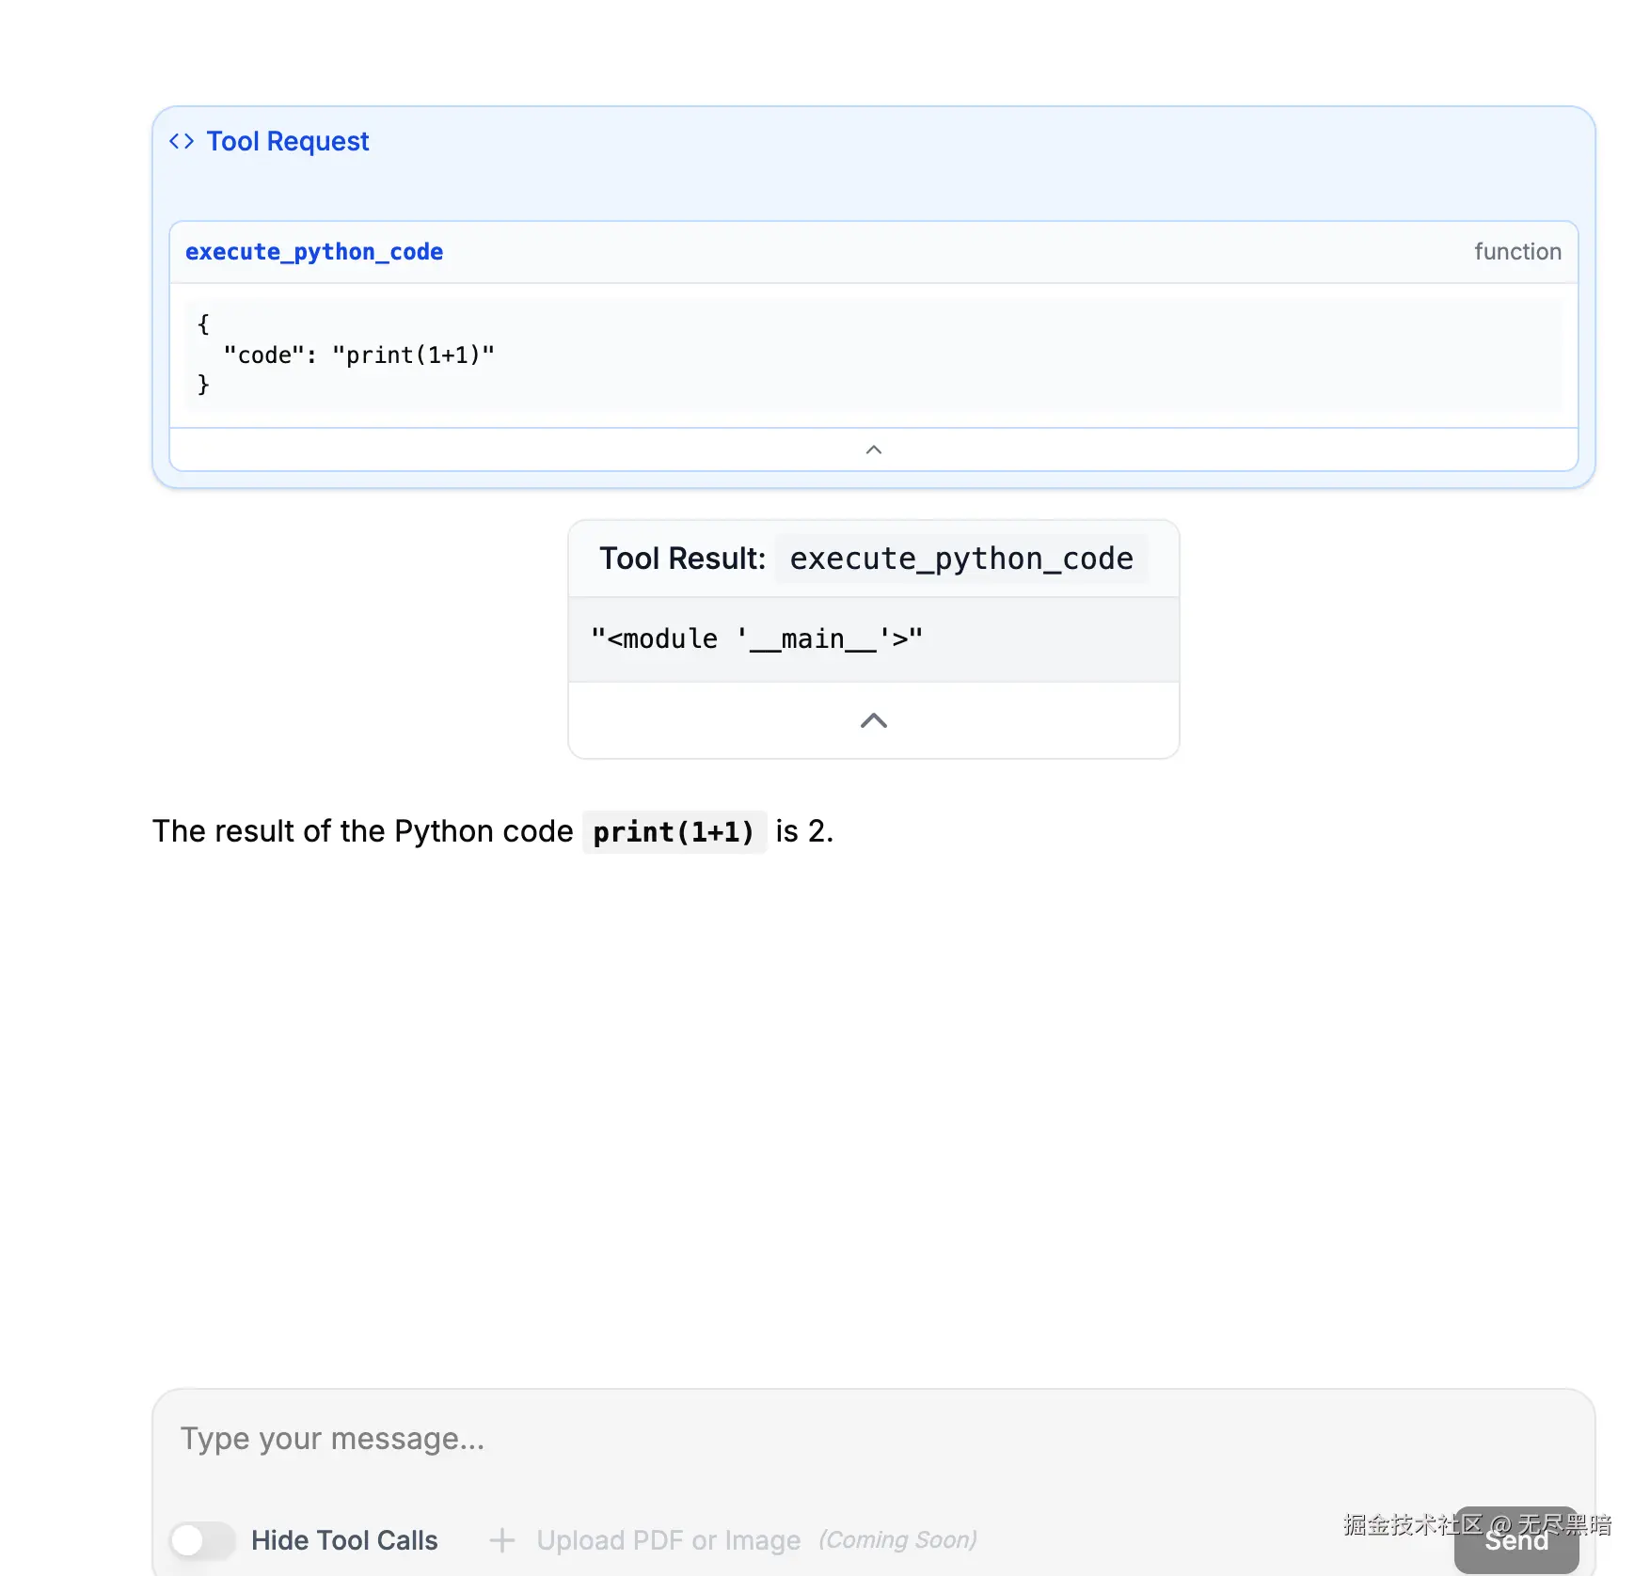Click the Coming Soon italic note
The image size is (1650, 1576).
[897, 1540]
